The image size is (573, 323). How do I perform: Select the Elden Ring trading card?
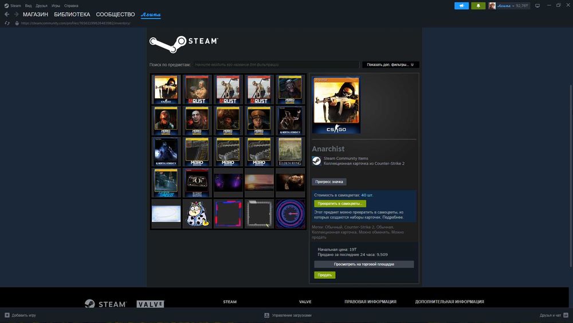click(x=290, y=152)
